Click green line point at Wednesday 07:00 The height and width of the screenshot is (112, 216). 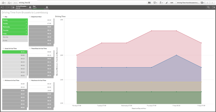point(127,92)
